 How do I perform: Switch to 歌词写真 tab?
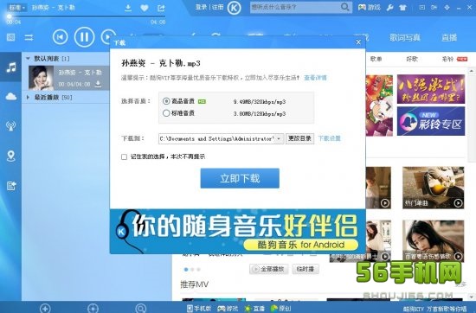tap(405, 37)
